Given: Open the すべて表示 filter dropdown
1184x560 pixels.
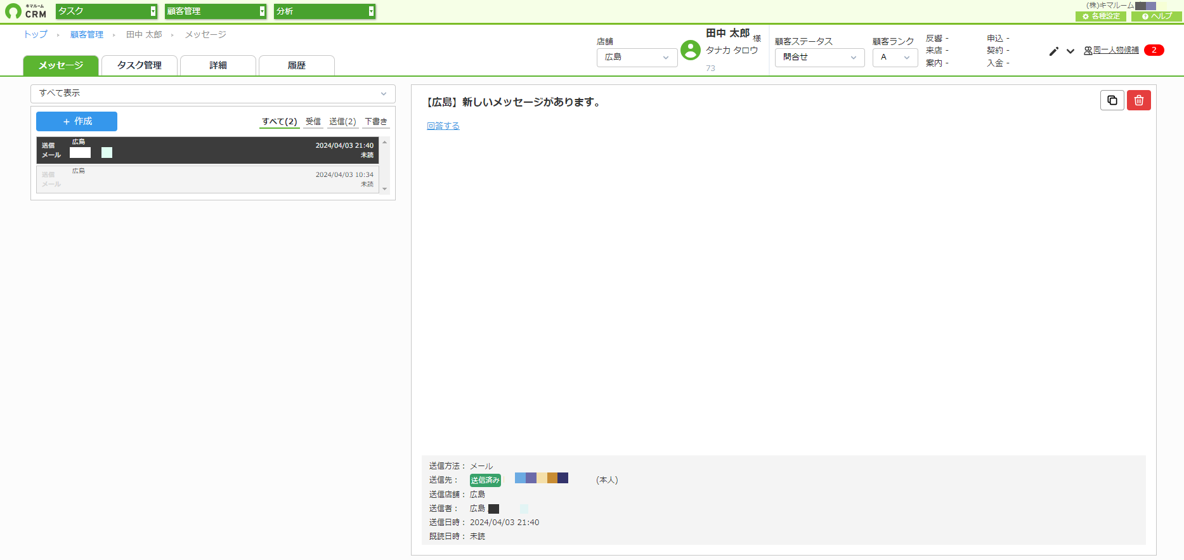Looking at the screenshot, I should coord(213,93).
